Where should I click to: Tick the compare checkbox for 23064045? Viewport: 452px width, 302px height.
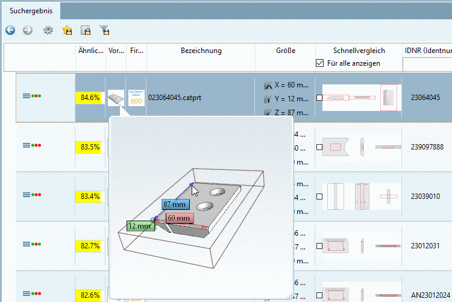[x=319, y=98]
